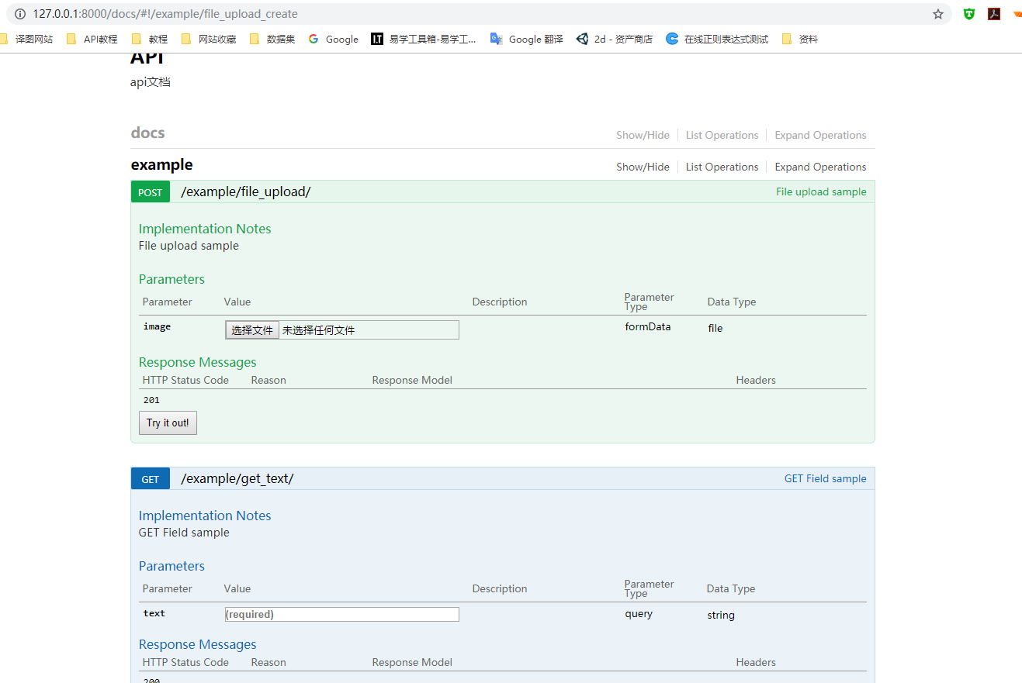Click the image parameter name
Screen dimensions: 1022x683
(x=157, y=326)
